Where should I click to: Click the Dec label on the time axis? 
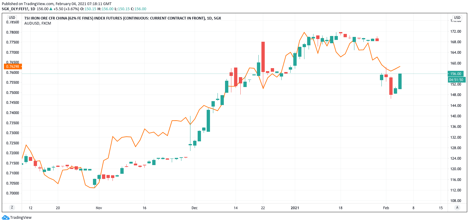pos(194,208)
